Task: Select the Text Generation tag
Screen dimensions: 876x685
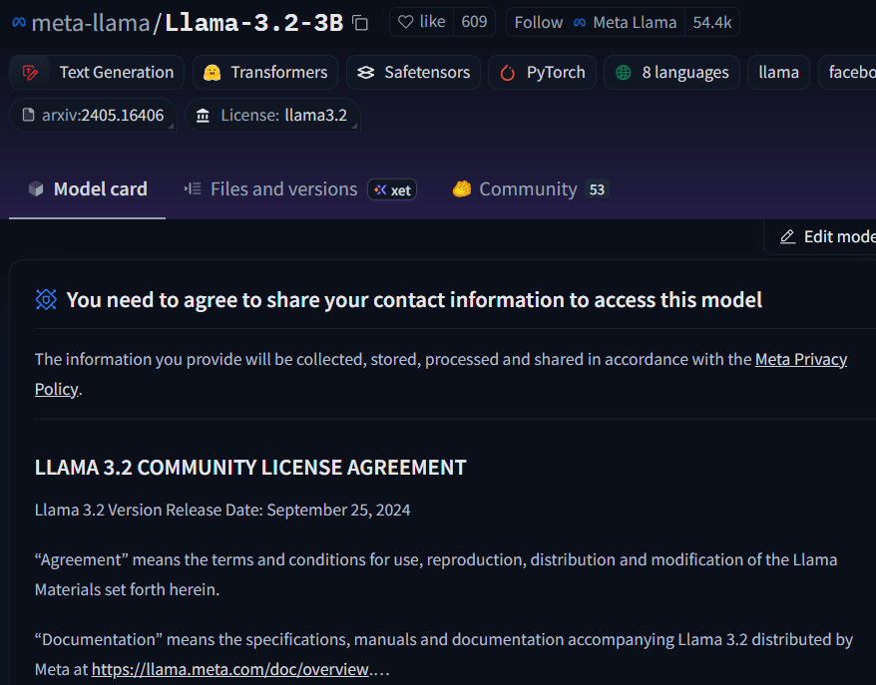Action: pyautogui.click(x=97, y=72)
